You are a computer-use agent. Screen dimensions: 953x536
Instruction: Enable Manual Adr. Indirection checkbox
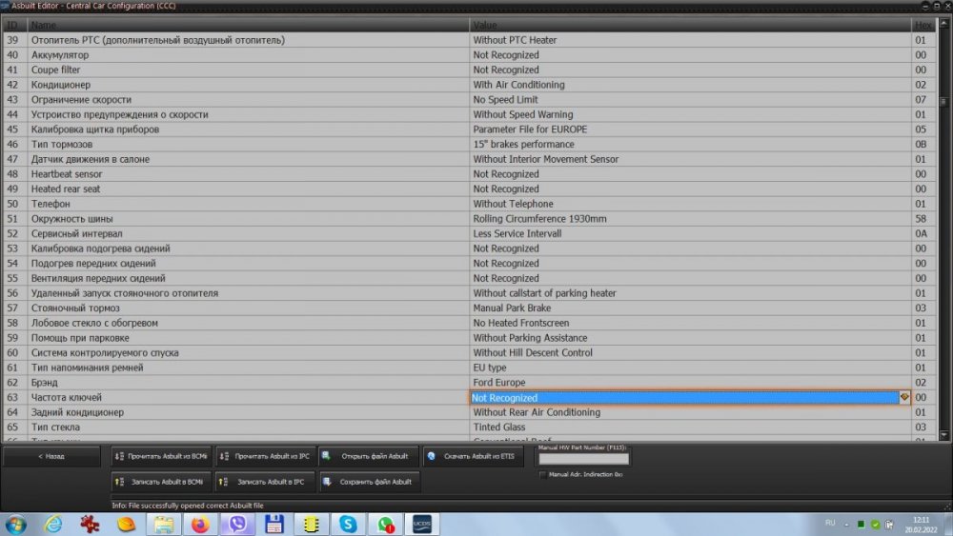coord(543,474)
